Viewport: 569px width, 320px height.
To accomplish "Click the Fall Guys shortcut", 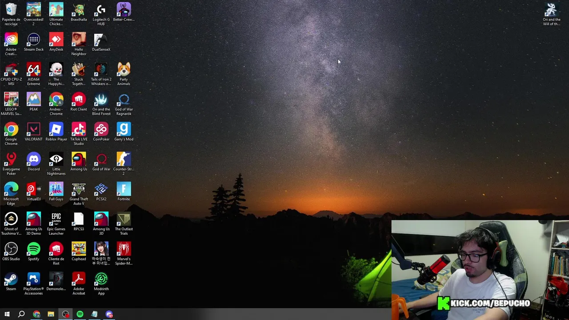I will 56,192.
